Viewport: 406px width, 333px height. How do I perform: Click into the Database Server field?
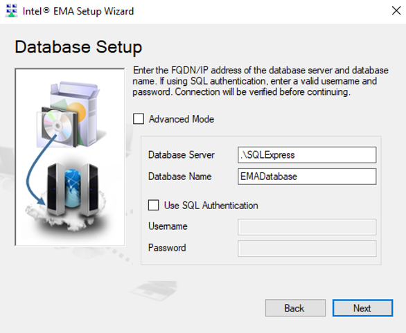point(307,155)
